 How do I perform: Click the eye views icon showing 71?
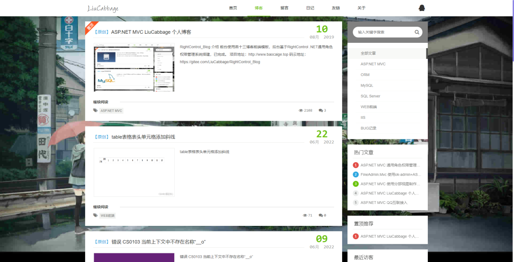[305, 215]
